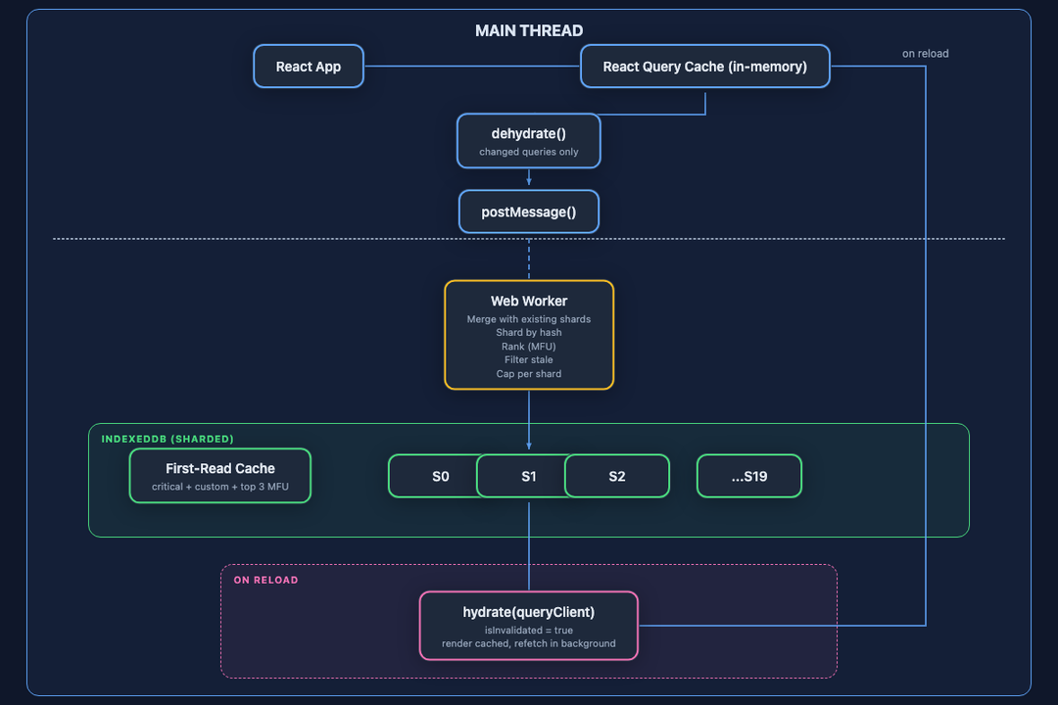Click 'Merge with existing shards' text
Image resolution: width=1058 pixels, height=705 pixels.
[528, 319]
